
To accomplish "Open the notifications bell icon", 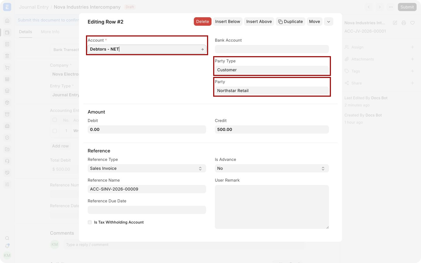I will (x=7, y=246).
